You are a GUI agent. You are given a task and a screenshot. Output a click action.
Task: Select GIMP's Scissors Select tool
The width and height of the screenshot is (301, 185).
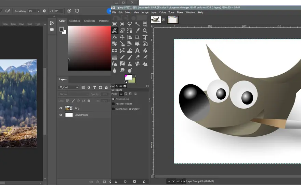point(115,31)
